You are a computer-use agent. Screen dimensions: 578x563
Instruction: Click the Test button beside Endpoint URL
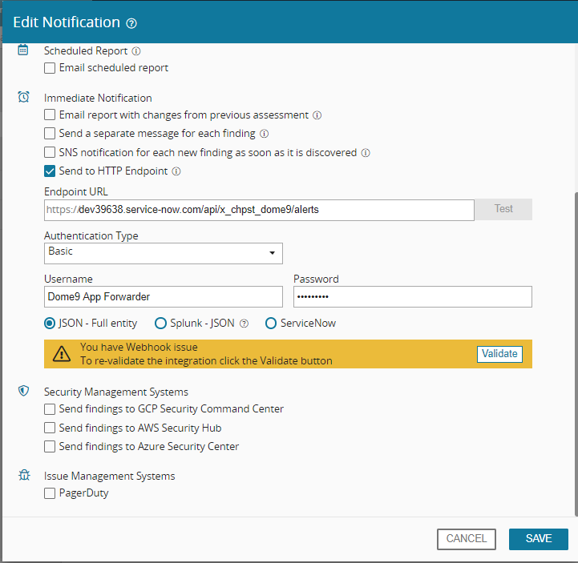pyautogui.click(x=503, y=209)
